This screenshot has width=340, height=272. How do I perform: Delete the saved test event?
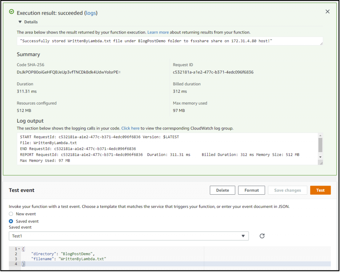tap(222, 190)
